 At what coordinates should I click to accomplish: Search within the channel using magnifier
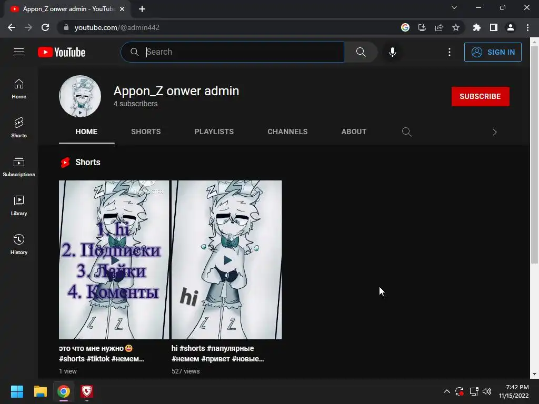pyautogui.click(x=407, y=132)
